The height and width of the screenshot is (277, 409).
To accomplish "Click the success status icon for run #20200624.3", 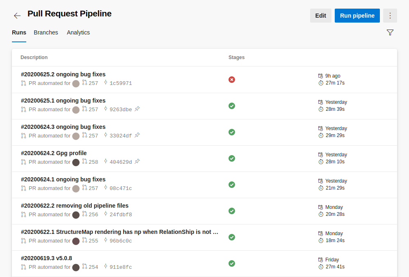I will (x=232, y=132).
